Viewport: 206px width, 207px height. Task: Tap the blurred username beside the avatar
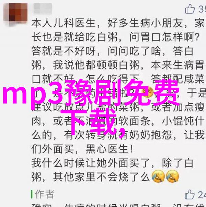pos(43,8)
